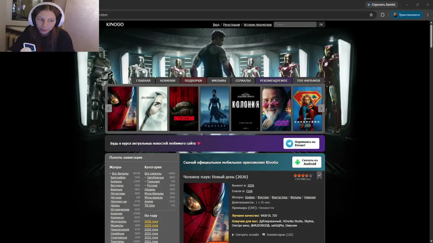Switch to the Рекомендуемое tab
The image size is (433, 243).
274,81
